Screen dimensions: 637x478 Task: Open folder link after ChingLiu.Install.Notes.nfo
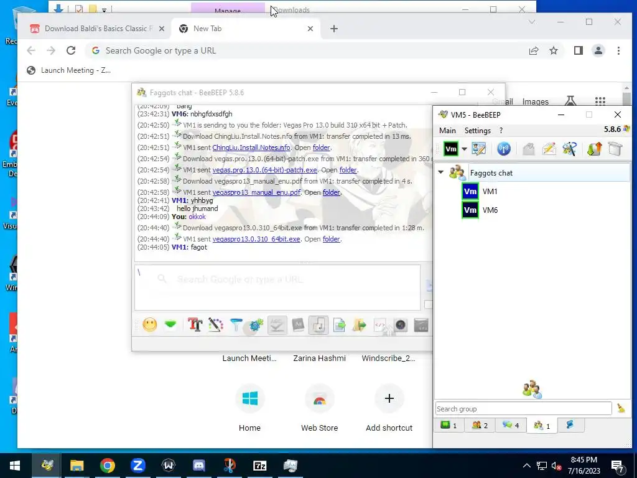pyautogui.click(x=322, y=148)
